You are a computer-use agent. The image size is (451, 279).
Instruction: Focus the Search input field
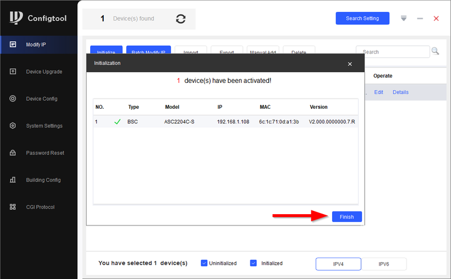pos(392,52)
